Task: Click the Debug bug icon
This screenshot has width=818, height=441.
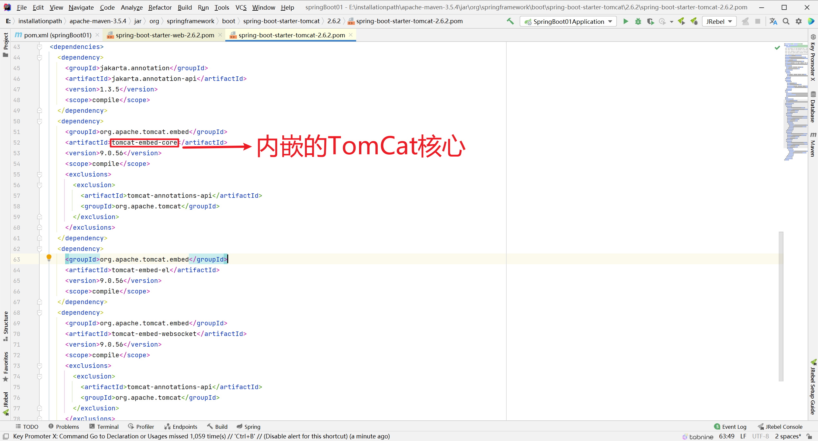Action: [x=638, y=22]
